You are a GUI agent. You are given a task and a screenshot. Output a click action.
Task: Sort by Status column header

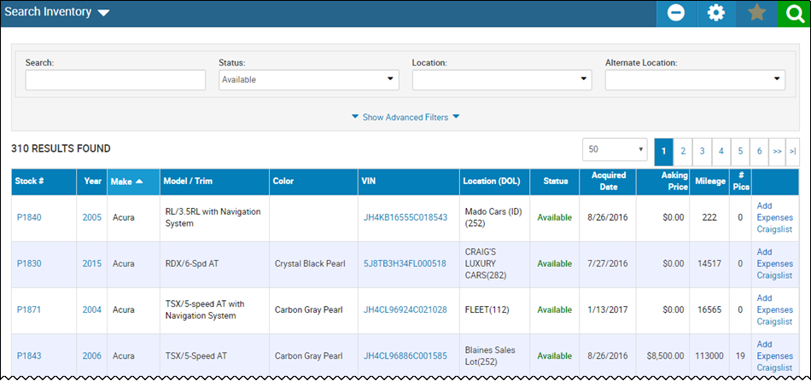coord(556,182)
